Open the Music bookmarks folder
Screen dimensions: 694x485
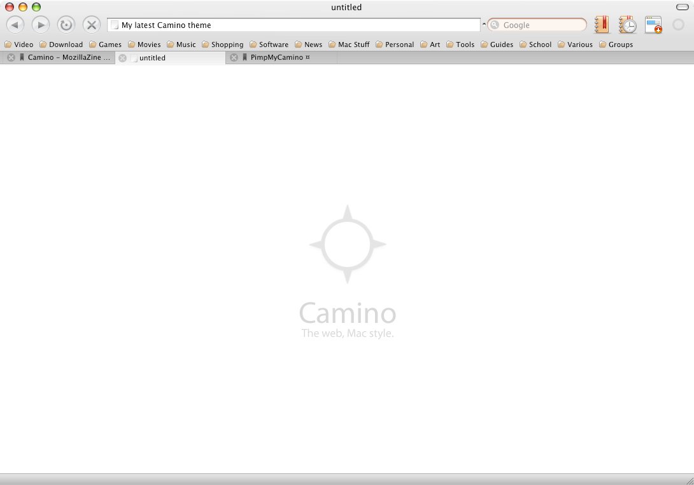point(181,44)
